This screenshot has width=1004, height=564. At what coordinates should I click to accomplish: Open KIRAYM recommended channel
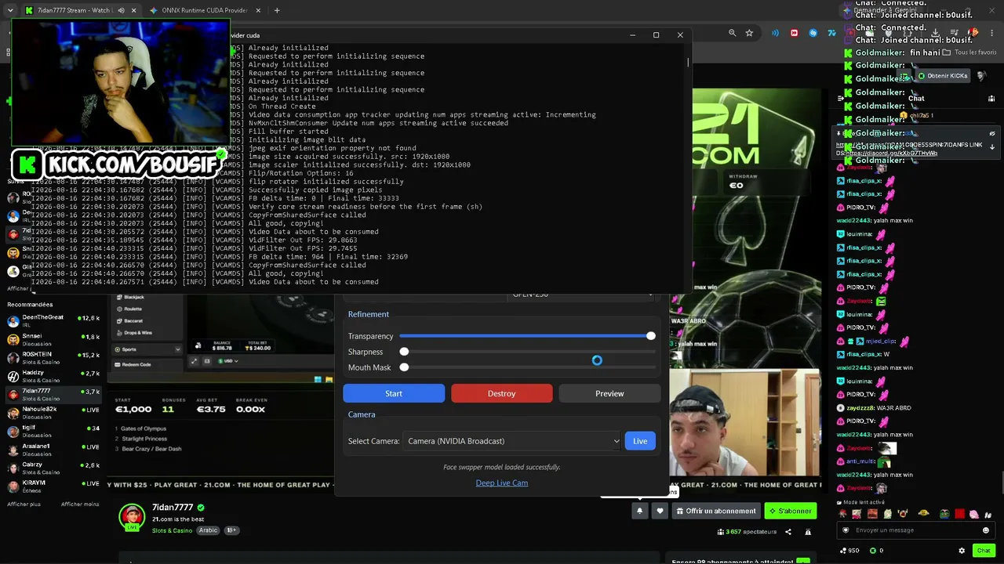(53, 486)
